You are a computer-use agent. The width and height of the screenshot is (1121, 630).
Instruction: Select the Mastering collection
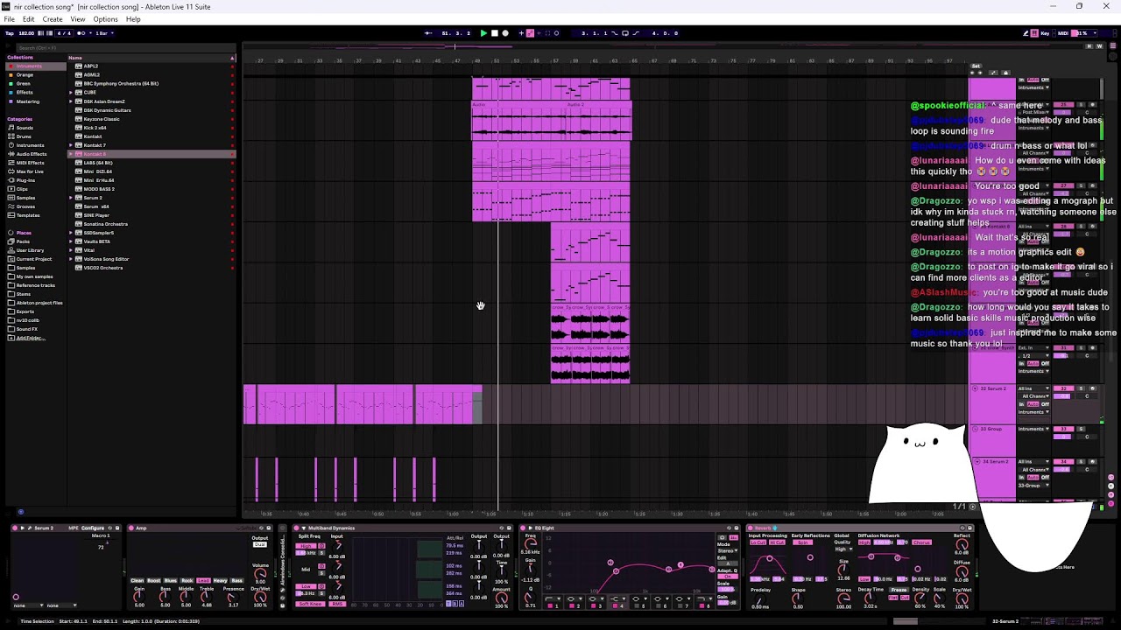tap(27, 101)
